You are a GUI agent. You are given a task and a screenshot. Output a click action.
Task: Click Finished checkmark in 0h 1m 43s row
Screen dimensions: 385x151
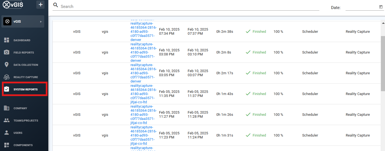click(248, 94)
